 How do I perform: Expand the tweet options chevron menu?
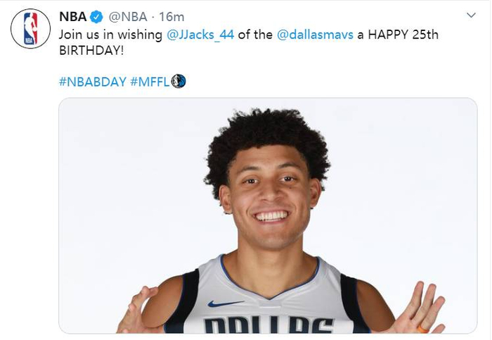pyautogui.click(x=471, y=15)
